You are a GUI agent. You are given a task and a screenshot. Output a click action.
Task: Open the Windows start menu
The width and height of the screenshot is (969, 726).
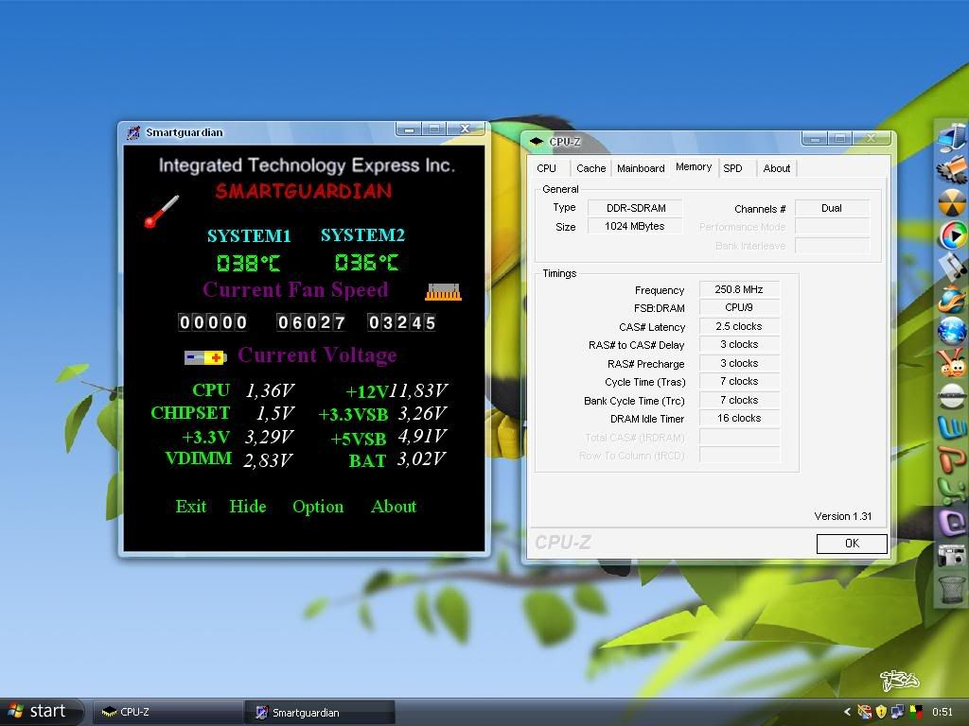coord(38,711)
